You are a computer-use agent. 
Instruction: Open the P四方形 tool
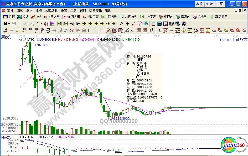coord(52,17)
